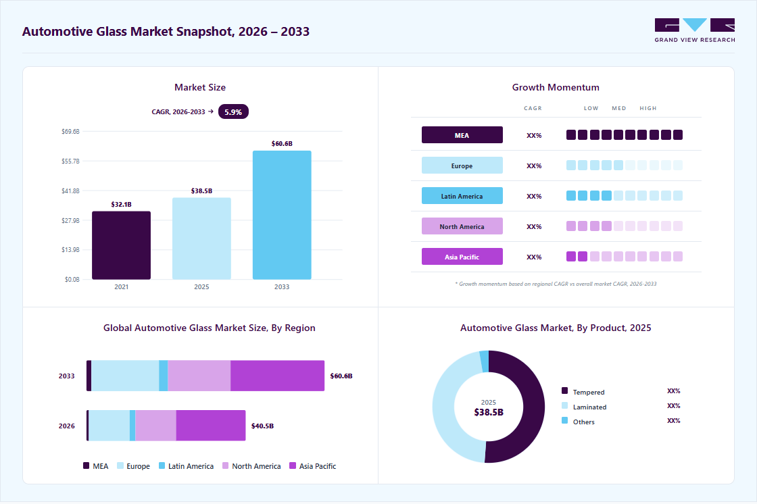757x504 pixels.
Task: Click the Latin America region label in Growth Momentum
Action: coord(462,196)
